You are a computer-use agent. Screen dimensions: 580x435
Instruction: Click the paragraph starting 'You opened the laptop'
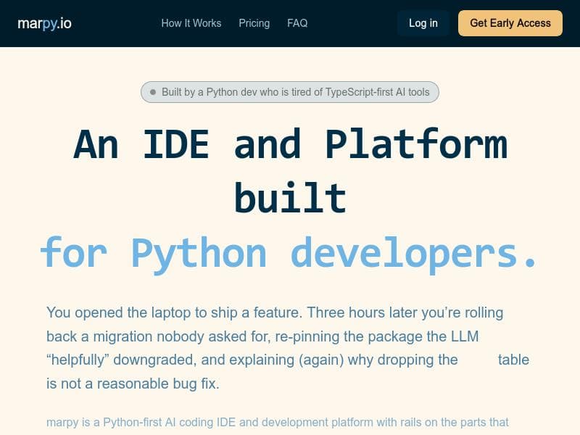coord(288,348)
